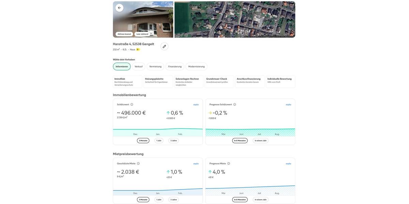Click the Aktives Inserat tag

tap(124, 34)
